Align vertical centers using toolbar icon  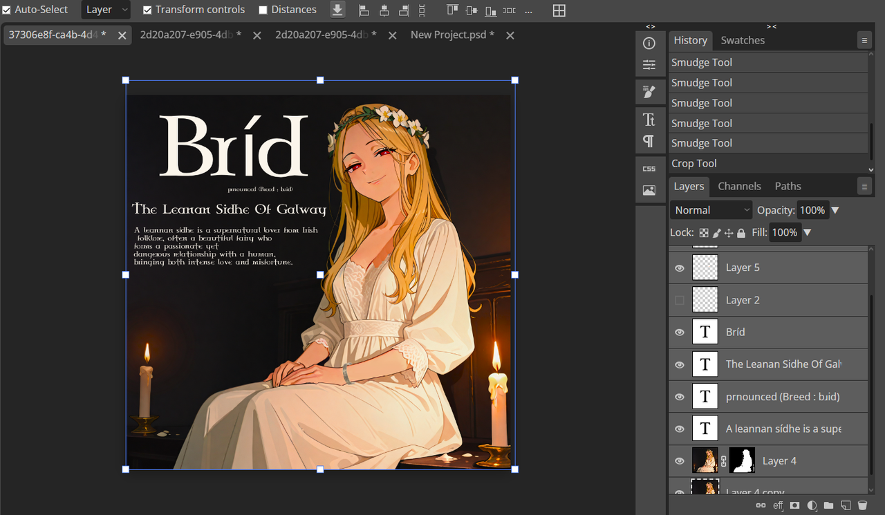[472, 10]
